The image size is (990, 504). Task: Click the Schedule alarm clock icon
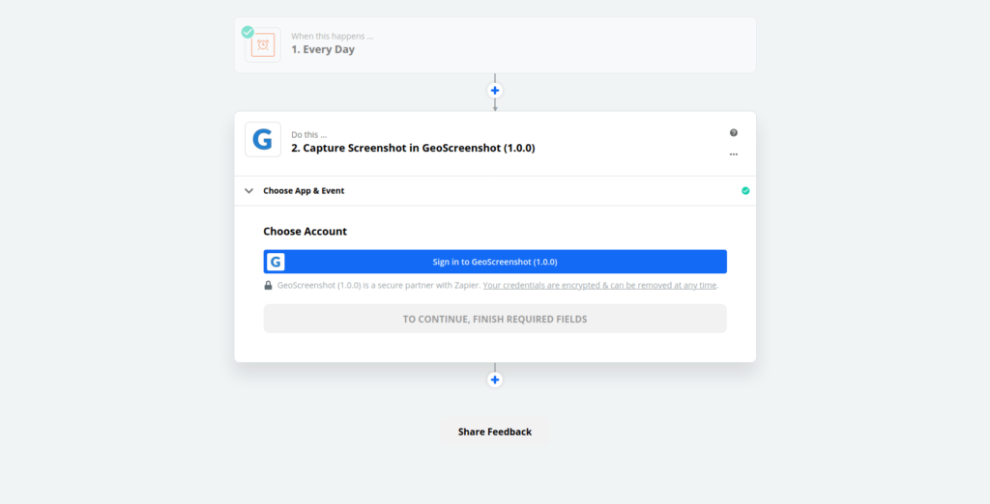coord(263,45)
